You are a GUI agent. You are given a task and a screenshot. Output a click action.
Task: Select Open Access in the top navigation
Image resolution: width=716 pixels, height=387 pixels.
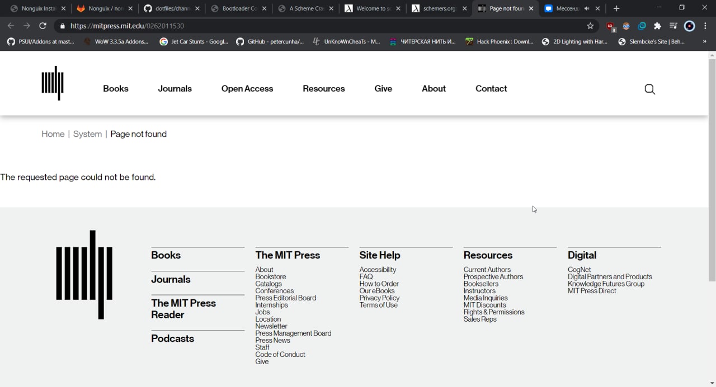pyautogui.click(x=247, y=89)
